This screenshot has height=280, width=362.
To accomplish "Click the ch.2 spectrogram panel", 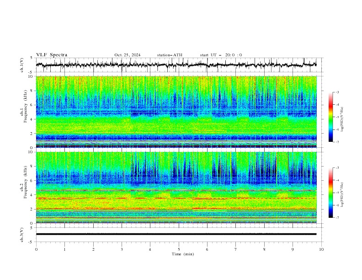I will coord(176,188).
